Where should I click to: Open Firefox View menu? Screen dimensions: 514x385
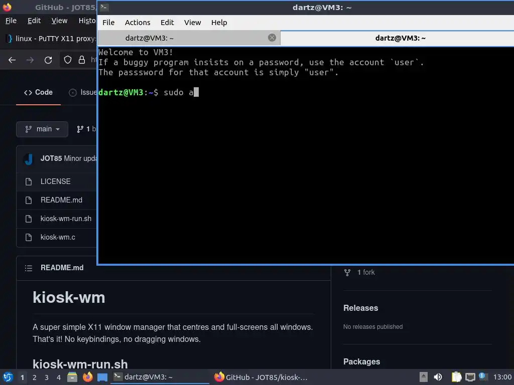pyautogui.click(x=59, y=21)
